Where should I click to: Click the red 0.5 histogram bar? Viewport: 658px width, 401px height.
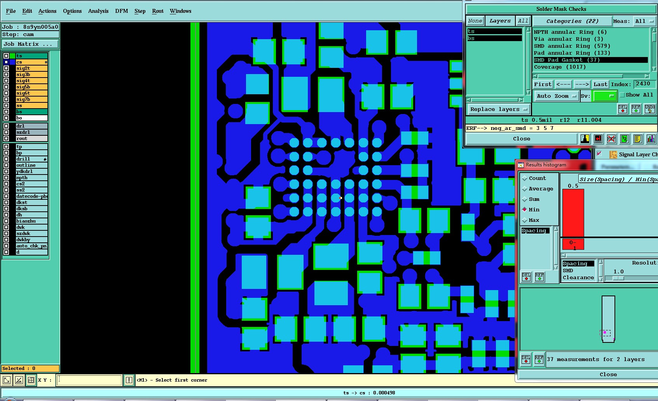pos(573,213)
